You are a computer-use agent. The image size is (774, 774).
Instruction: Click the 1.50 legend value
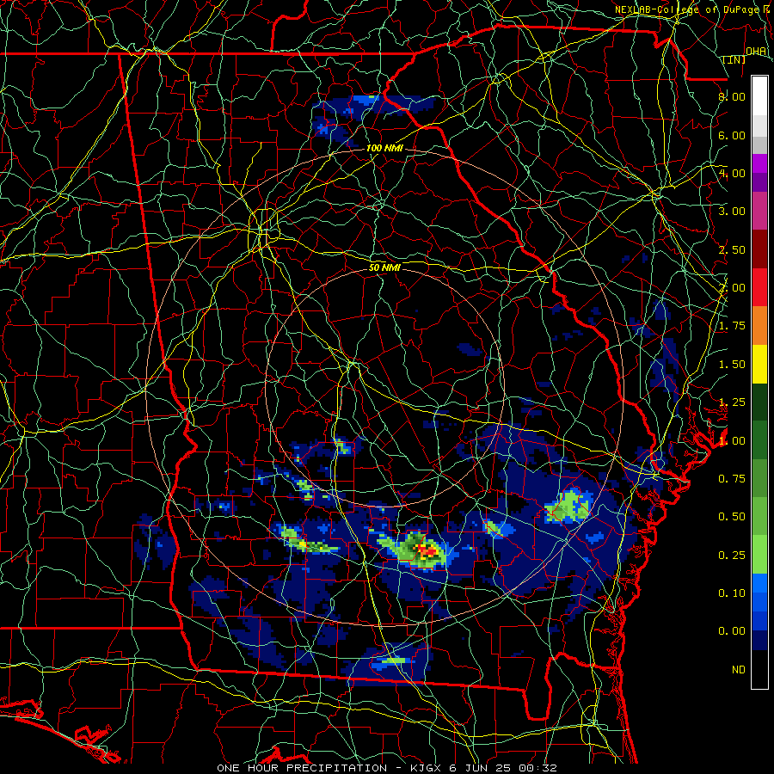coord(732,365)
